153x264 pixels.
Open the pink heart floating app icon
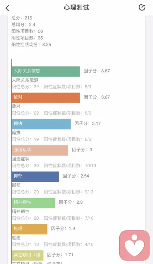[135, 246]
